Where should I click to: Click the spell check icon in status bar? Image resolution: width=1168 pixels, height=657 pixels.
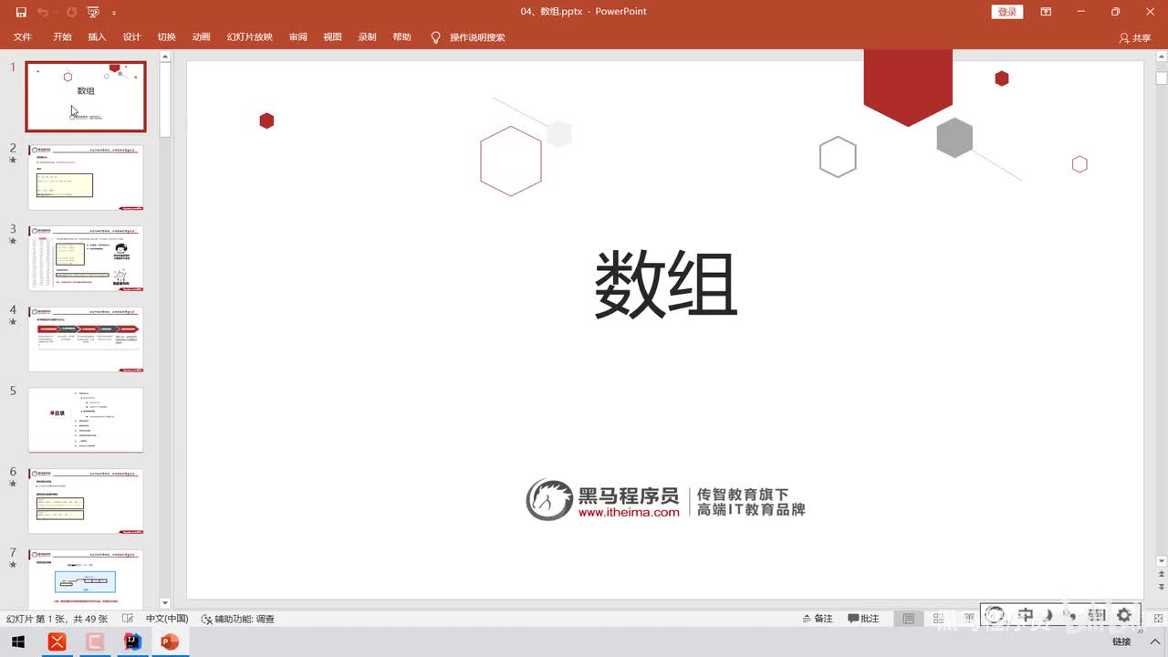tap(128, 619)
